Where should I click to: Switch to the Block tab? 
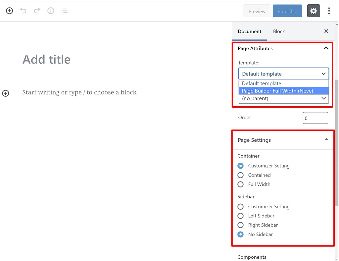(279, 31)
